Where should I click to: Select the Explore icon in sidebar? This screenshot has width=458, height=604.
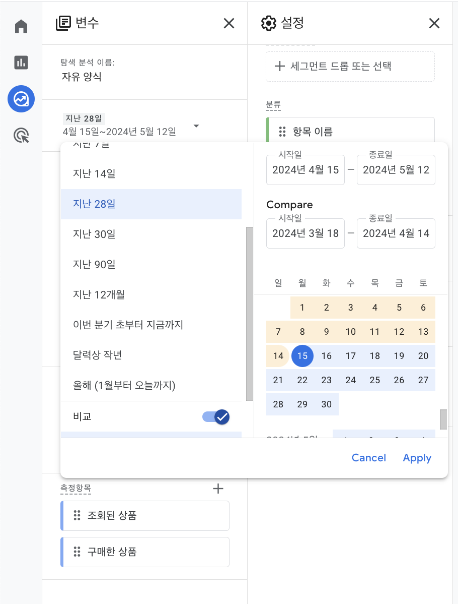[21, 99]
